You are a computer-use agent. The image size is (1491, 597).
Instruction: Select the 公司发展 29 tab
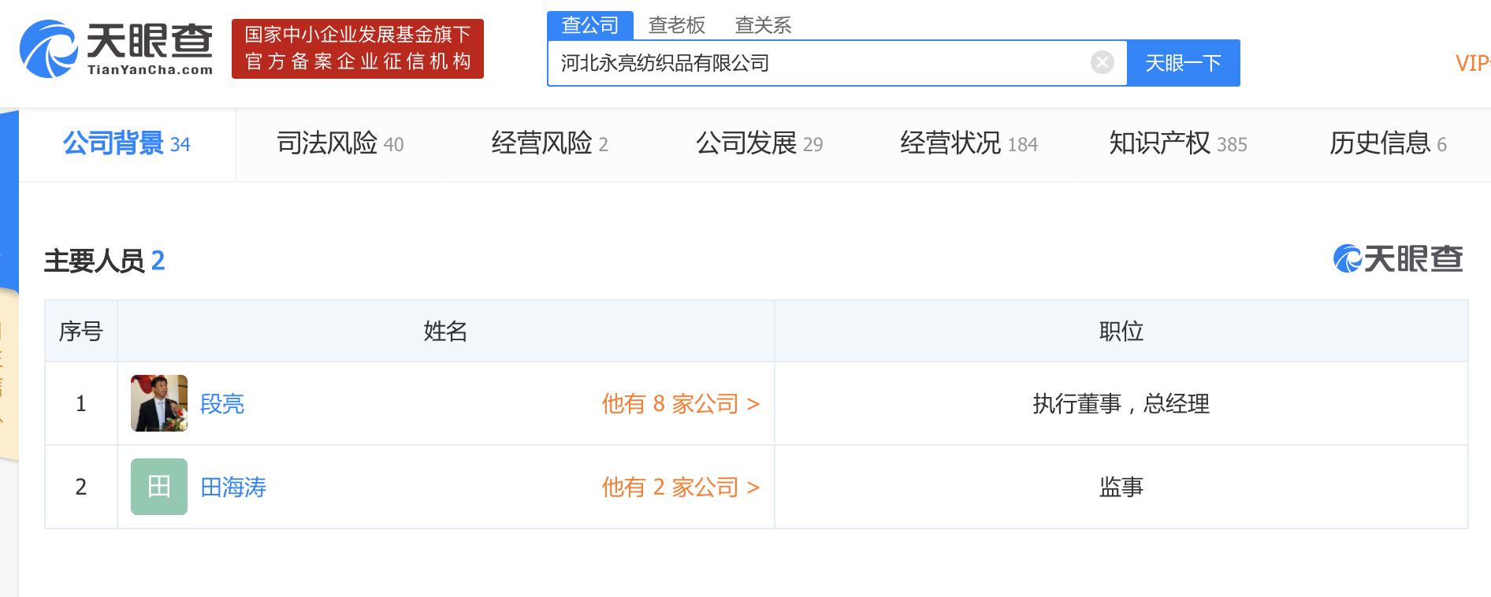click(x=760, y=144)
